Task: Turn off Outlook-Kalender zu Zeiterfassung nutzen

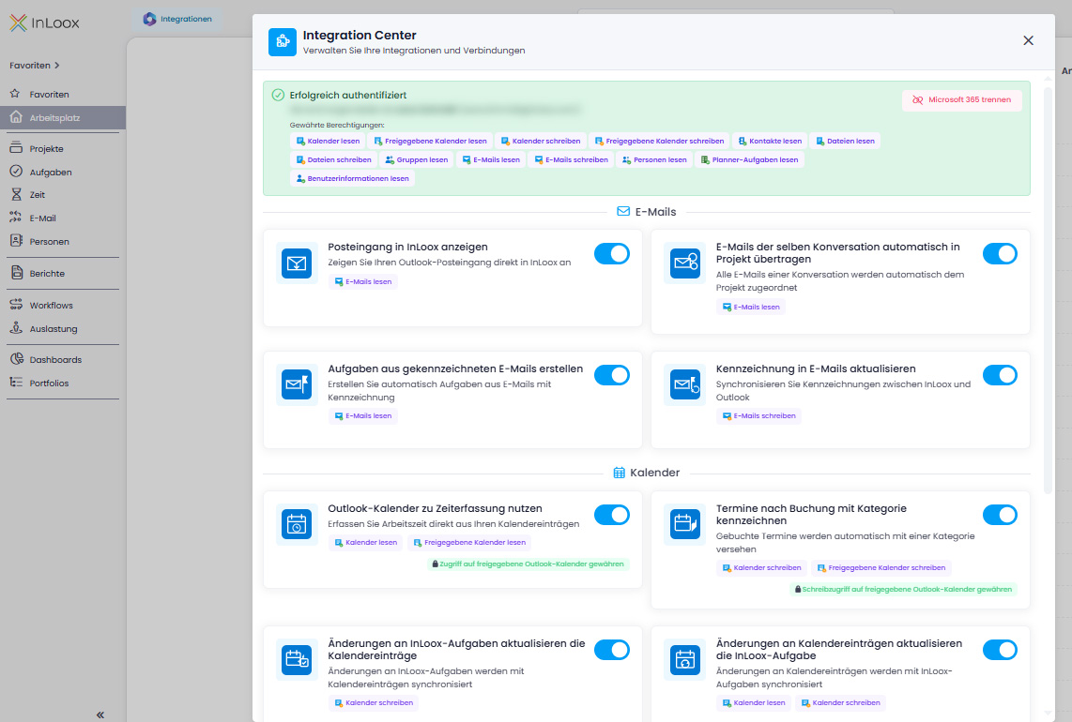Action: [612, 515]
